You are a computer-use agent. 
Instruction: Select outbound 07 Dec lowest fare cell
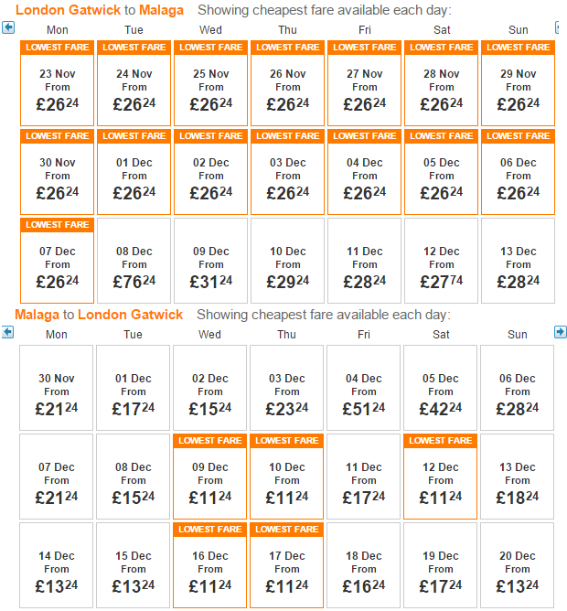pyautogui.click(x=58, y=261)
